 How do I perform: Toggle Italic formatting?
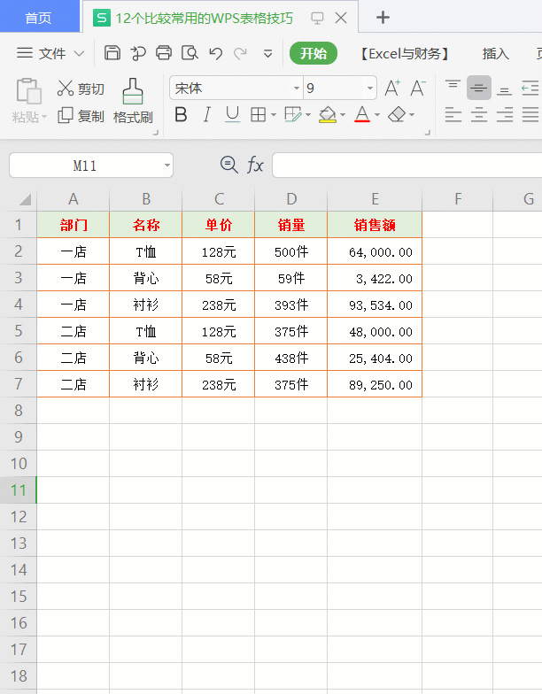pos(206,115)
